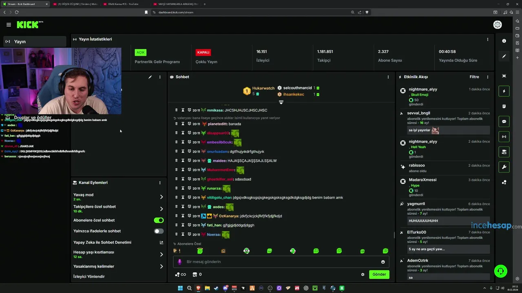Viewport: 522px width, 293px height.
Task: Reload the page
Action: click(17, 12)
